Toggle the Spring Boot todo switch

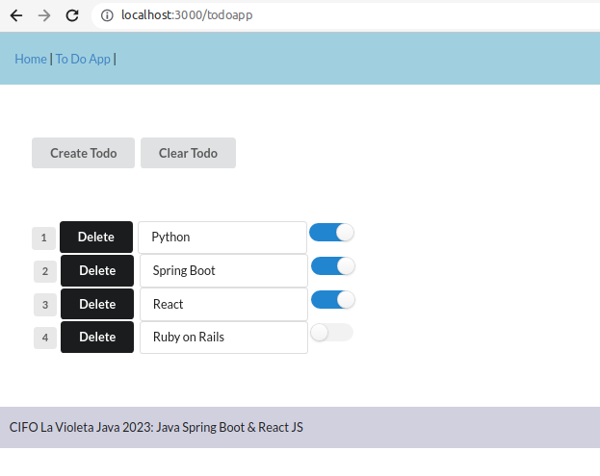[333, 266]
